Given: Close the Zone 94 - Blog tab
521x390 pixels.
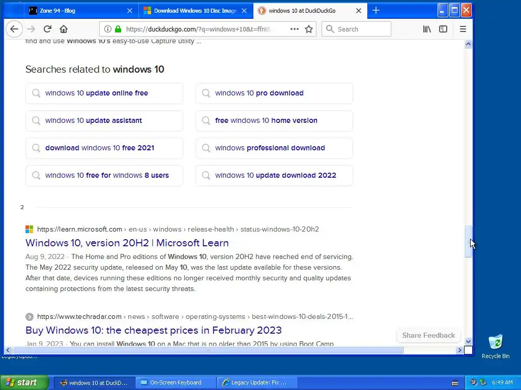Looking at the screenshot, I should coord(130,11).
